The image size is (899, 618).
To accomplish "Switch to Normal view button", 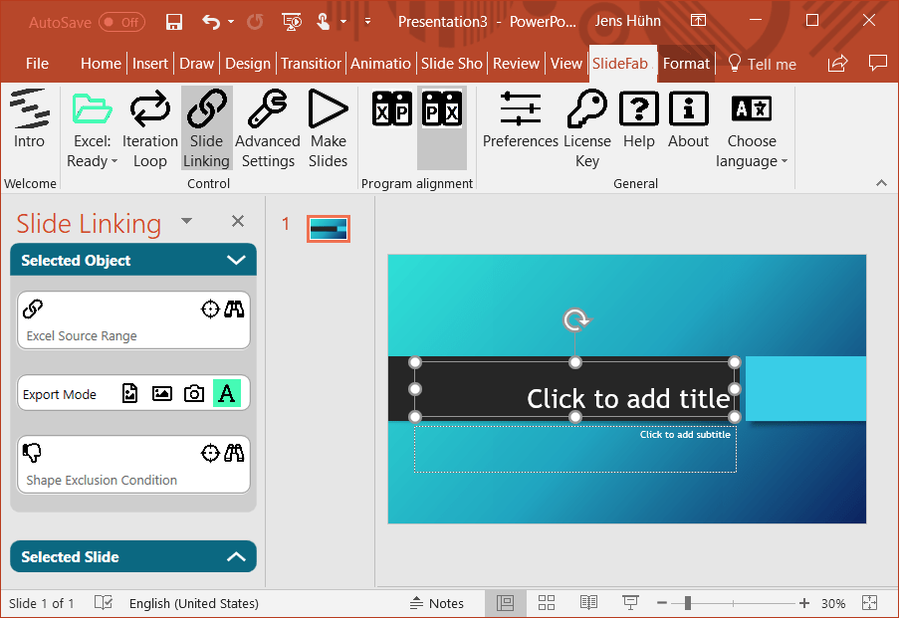I will (505, 602).
